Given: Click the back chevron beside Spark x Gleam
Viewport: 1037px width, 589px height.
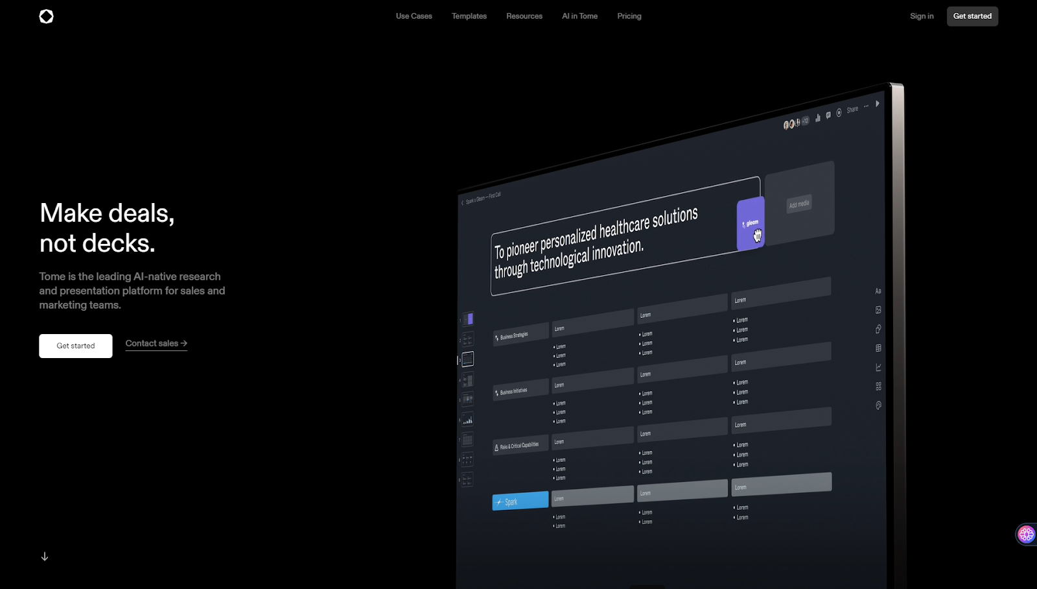Looking at the screenshot, I should (462, 203).
